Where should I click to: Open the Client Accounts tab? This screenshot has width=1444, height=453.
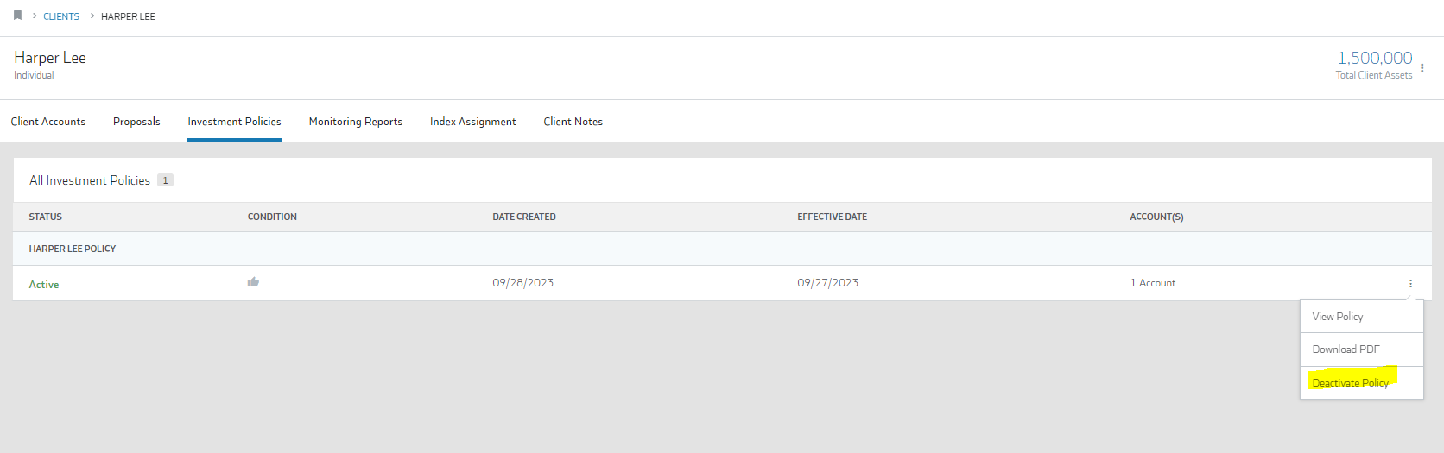(x=48, y=122)
